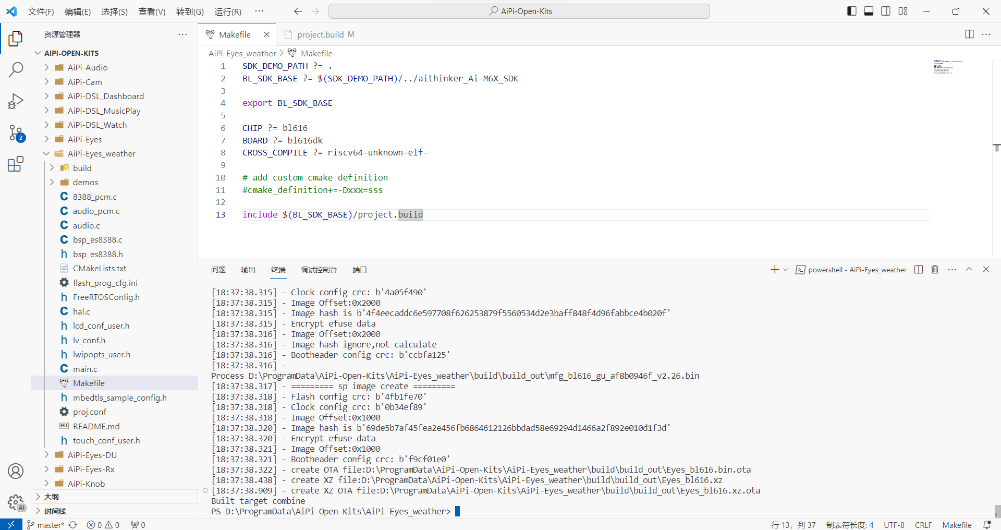Change the CRLF end of line setting

(923, 525)
